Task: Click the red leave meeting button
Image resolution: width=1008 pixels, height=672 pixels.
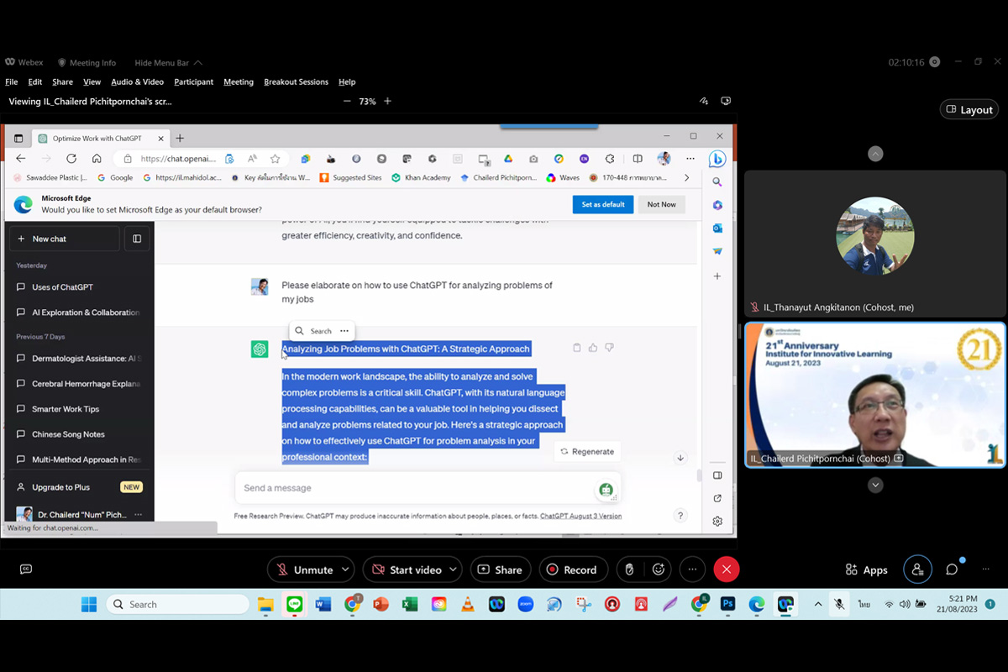Action: click(726, 570)
